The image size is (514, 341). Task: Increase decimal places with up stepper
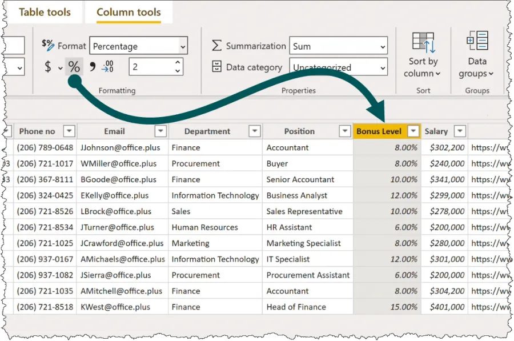pos(178,62)
